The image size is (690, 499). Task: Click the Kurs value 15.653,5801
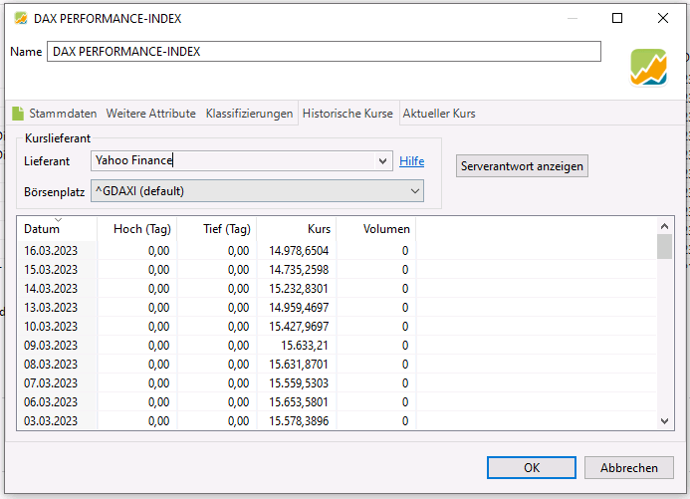click(299, 402)
